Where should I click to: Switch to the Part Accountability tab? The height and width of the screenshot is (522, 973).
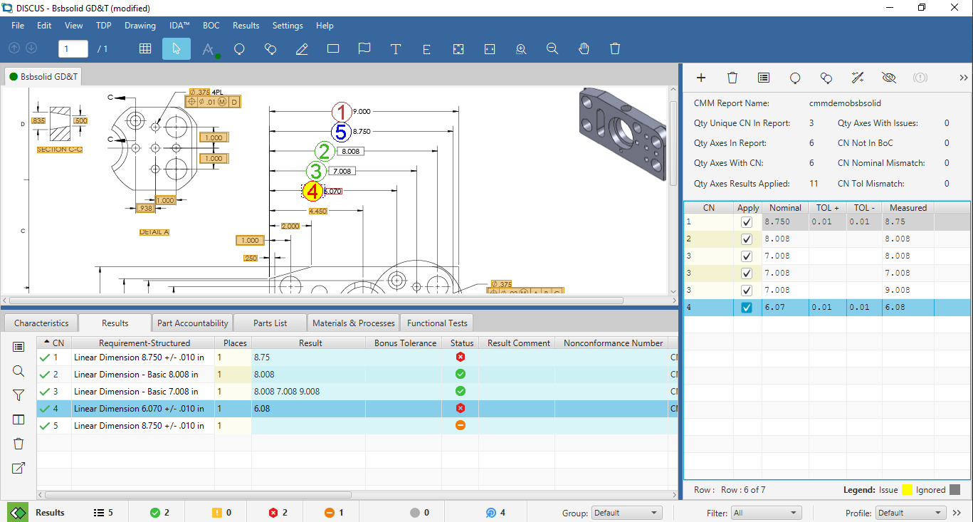(x=192, y=323)
